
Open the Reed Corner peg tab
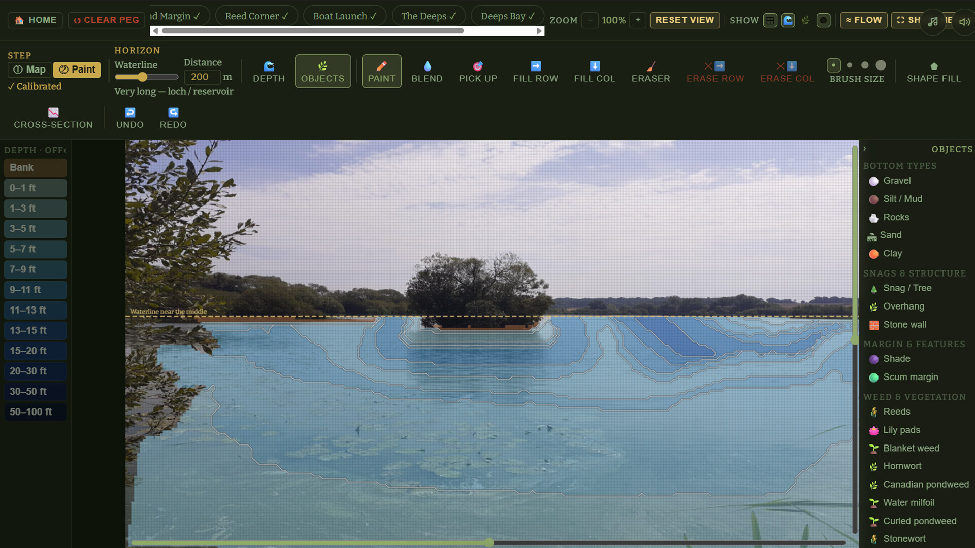tap(256, 16)
